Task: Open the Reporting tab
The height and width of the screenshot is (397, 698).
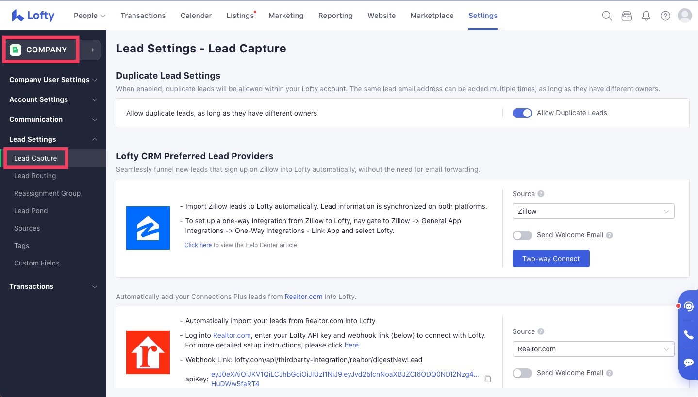Action: coord(335,16)
